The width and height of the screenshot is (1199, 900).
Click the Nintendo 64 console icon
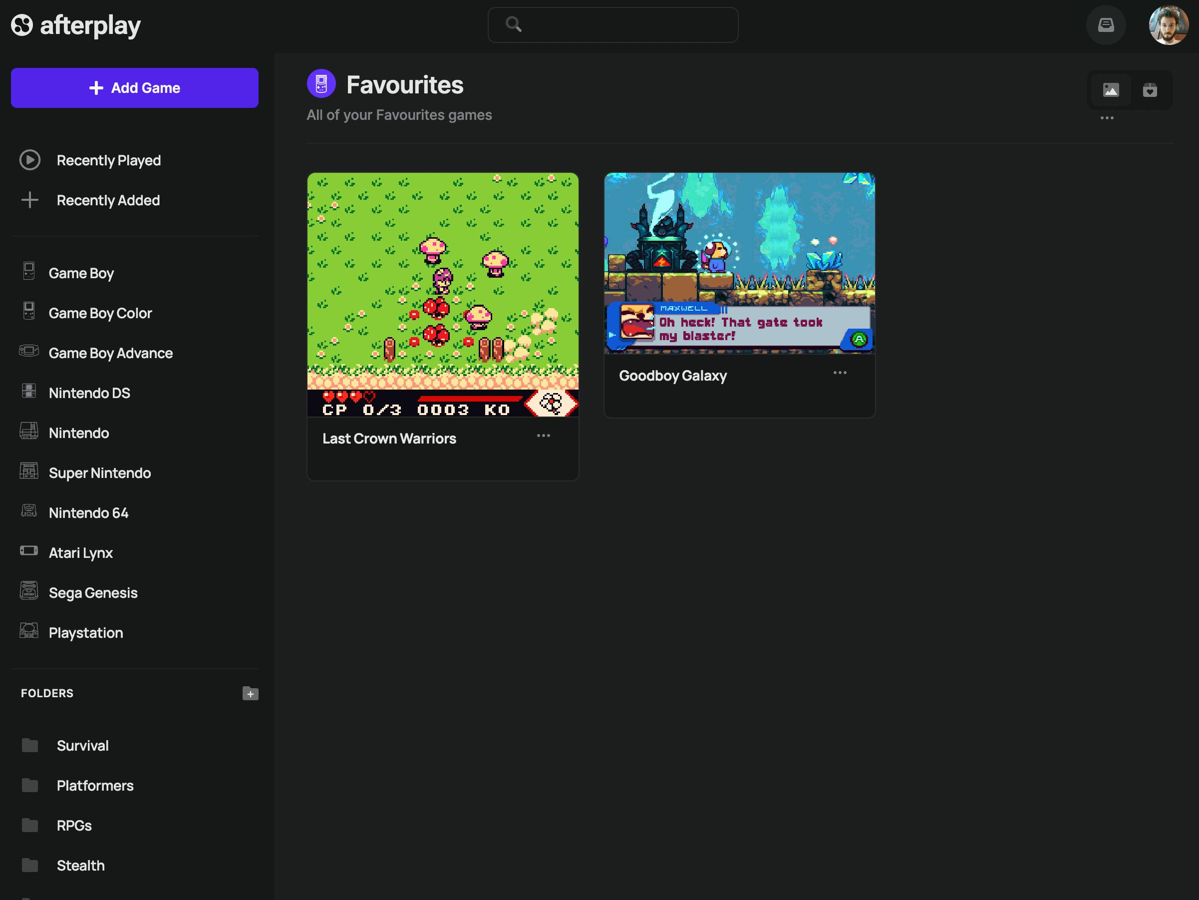[x=29, y=510]
